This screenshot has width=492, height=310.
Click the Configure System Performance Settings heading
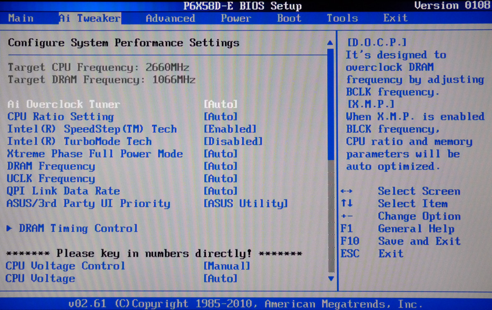point(124,43)
